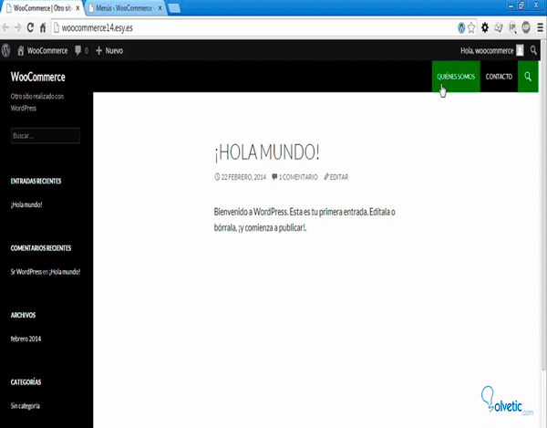
Task: Open the 1 Comentario link
Action: 298,177
